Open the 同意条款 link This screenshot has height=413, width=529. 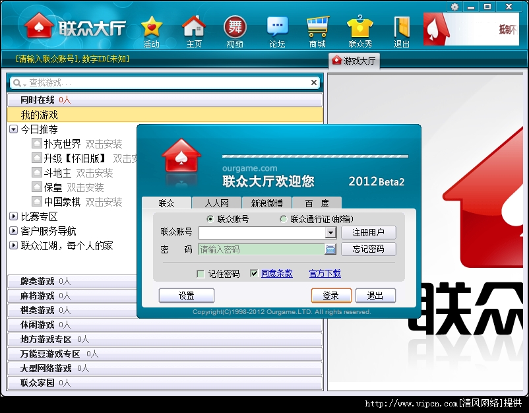276,273
